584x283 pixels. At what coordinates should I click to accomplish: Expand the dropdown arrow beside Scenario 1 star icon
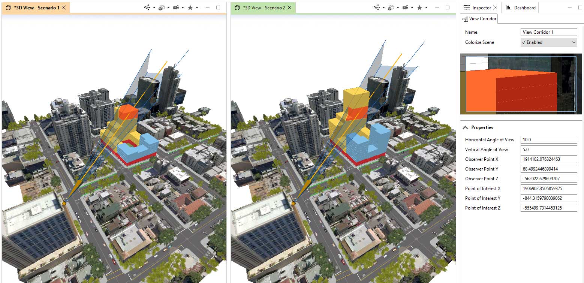point(197,7)
